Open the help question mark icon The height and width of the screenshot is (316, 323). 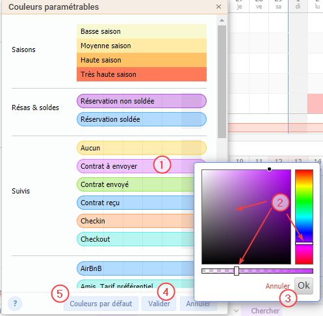(15, 304)
